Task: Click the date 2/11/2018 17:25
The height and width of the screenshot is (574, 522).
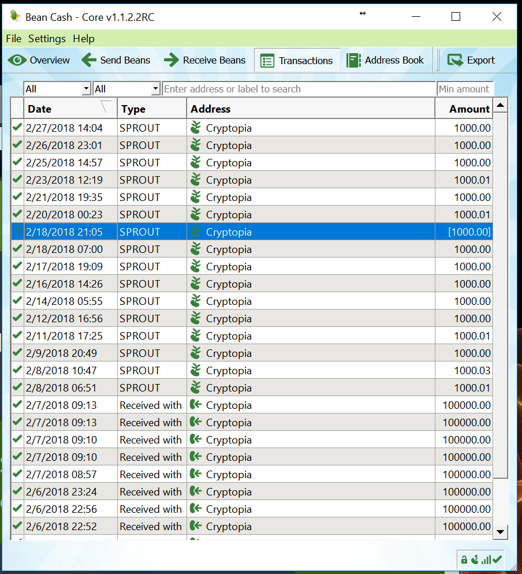Action: tap(65, 336)
